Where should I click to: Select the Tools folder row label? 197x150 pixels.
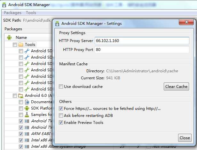pos(30,44)
